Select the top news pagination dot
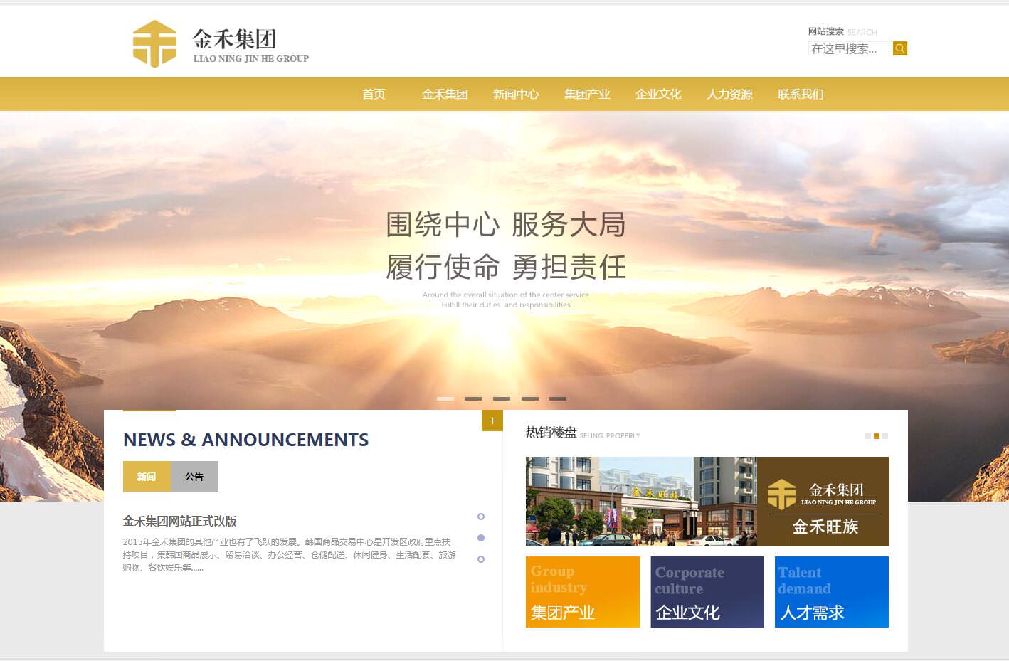The height and width of the screenshot is (661, 1009). (481, 517)
